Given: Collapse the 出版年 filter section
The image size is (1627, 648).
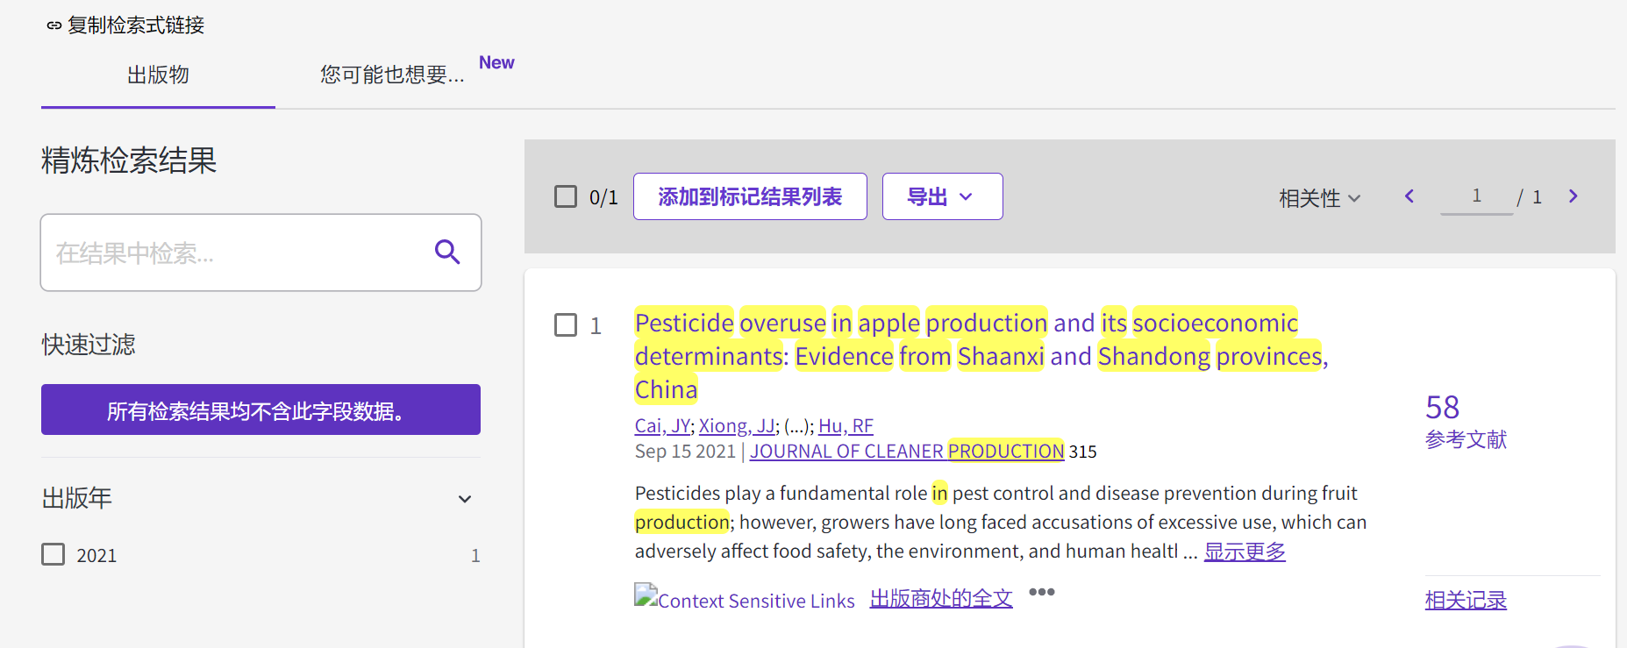Looking at the screenshot, I should click(x=465, y=499).
